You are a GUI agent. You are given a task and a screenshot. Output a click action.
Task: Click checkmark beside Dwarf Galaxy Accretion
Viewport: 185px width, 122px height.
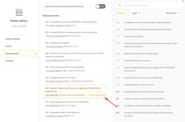[x=118, y=78]
